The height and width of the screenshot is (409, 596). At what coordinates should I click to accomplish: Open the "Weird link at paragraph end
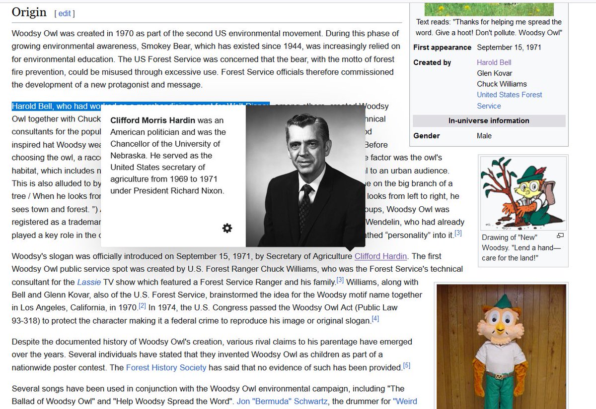click(x=405, y=401)
